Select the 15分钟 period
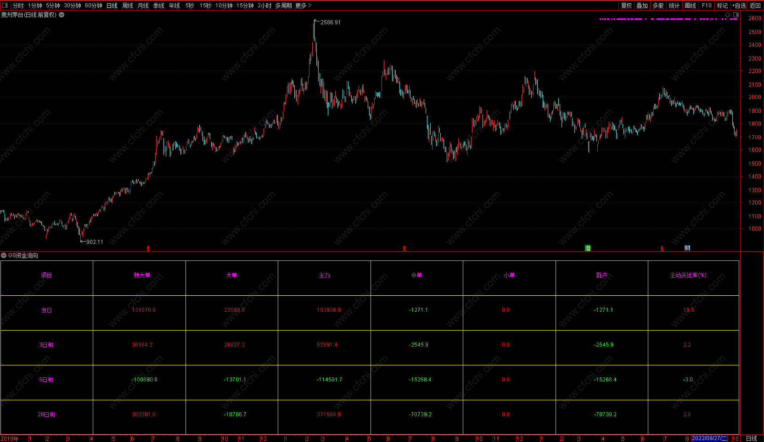The width and height of the screenshot is (764, 442). pos(245,6)
